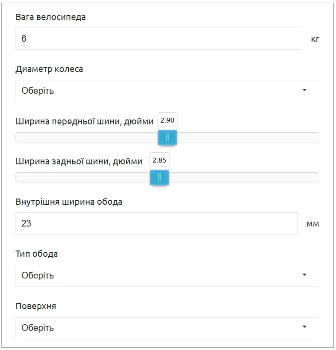
Task: Click the Ширина передньої шини label text
Action: coord(85,122)
